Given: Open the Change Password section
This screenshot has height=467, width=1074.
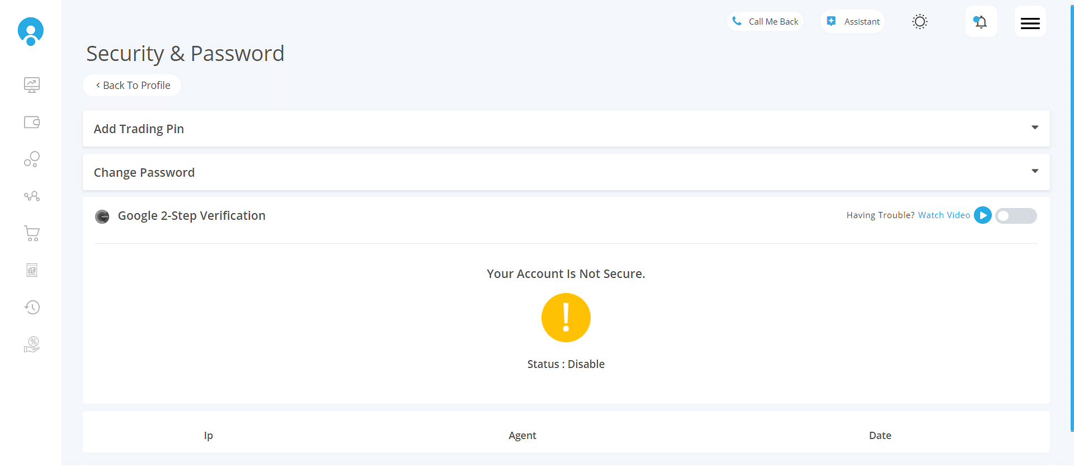Looking at the screenshot, I should click(x=566, y=172).
